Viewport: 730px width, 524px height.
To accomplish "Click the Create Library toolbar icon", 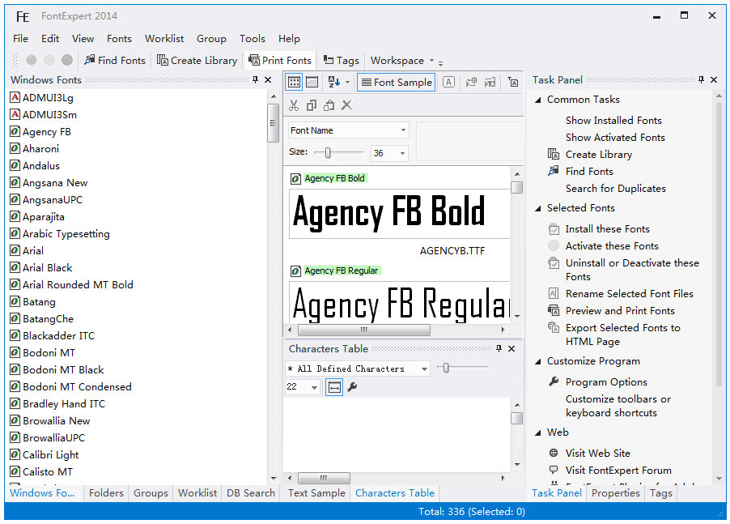I will click(197, 60).
